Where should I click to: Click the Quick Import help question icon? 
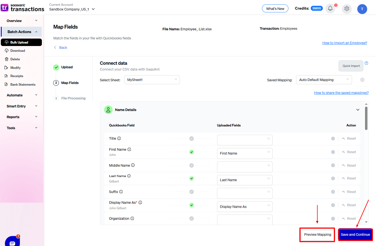coord(366,63)
